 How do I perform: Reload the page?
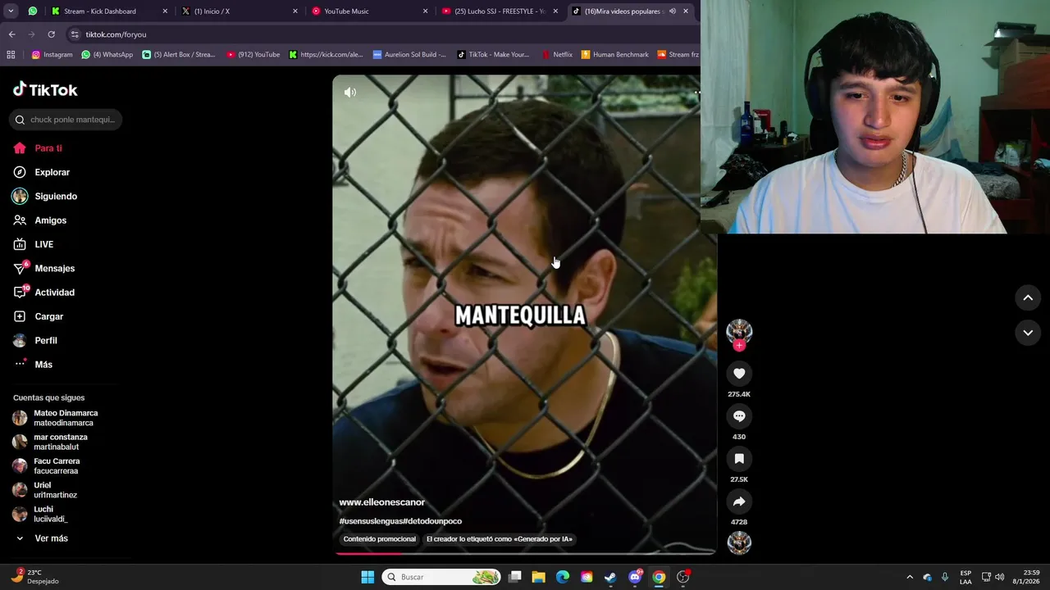51,34
